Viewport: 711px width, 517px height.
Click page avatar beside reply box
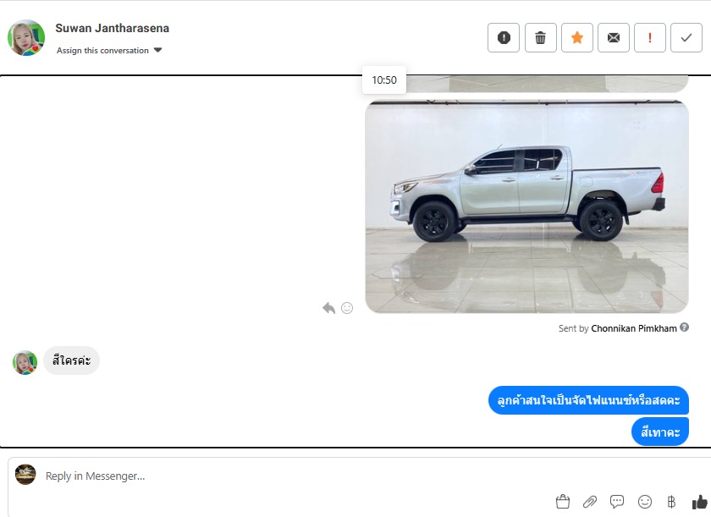pos(25,475)
